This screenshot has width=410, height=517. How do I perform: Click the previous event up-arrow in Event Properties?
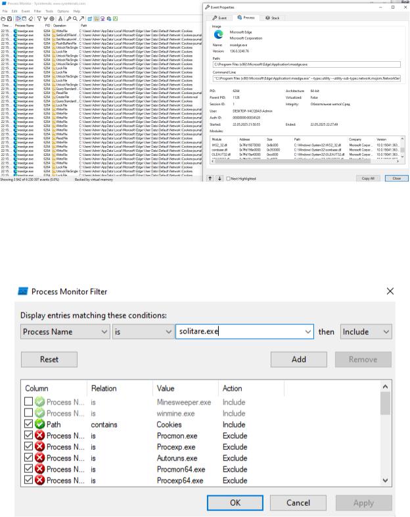coord(210,178)
